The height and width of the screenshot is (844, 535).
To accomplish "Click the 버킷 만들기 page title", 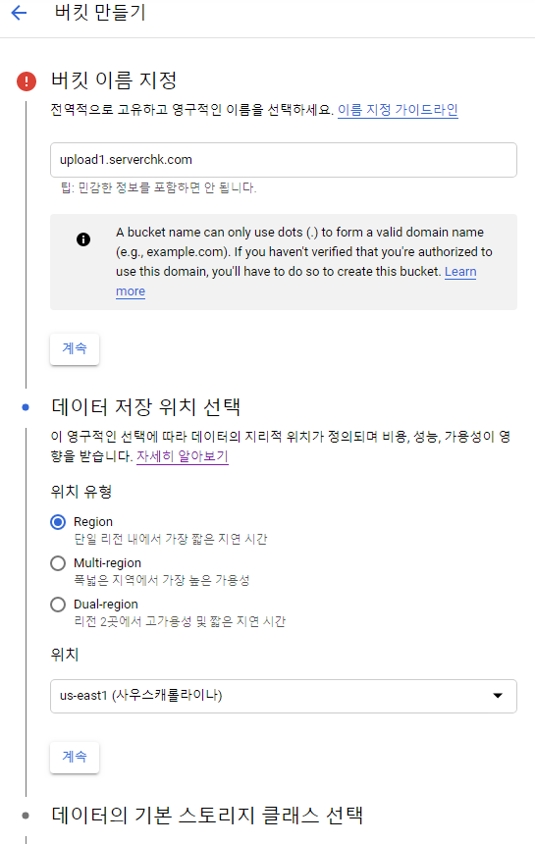I will pos(100,12).
